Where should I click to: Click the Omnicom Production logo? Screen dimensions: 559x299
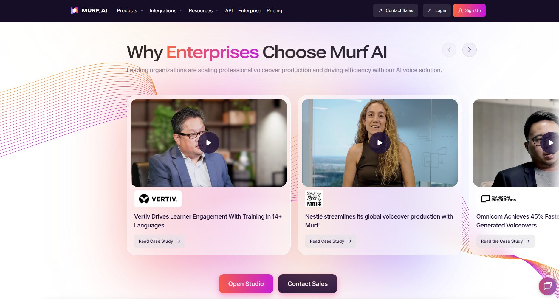click(x=498, y=199)
